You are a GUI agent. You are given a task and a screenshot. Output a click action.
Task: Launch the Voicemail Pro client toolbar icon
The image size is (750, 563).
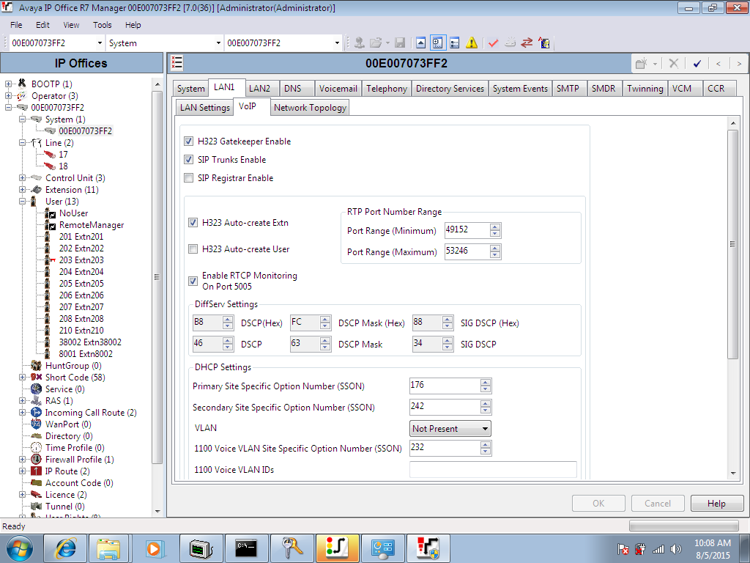tap(544, 43)
